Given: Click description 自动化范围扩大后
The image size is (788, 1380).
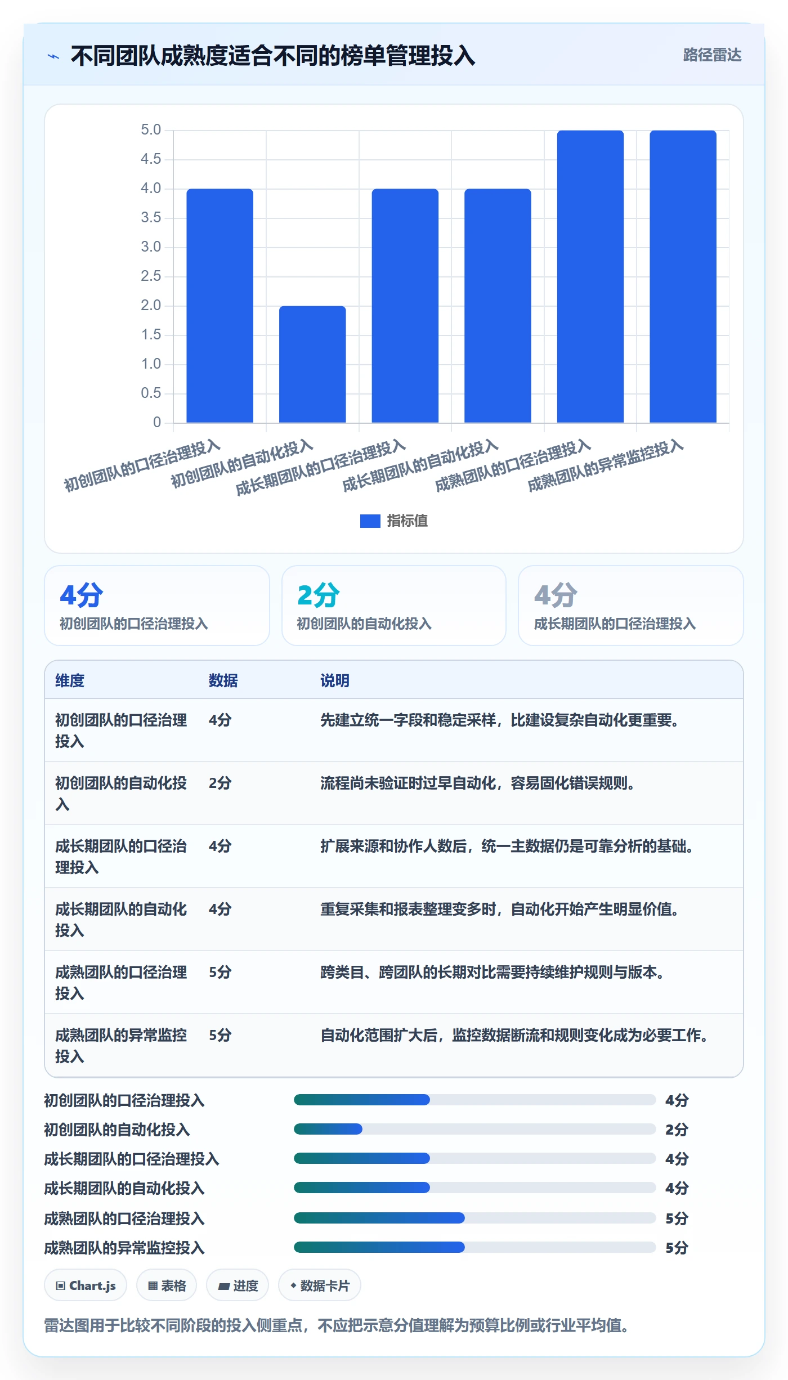Looking at the screenshot, I should click(514, 1035).
